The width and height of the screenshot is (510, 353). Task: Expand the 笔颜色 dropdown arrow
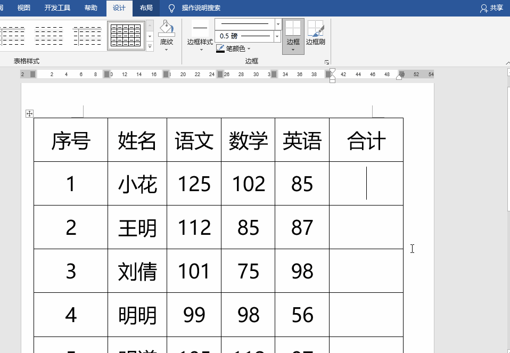[249, 49]
